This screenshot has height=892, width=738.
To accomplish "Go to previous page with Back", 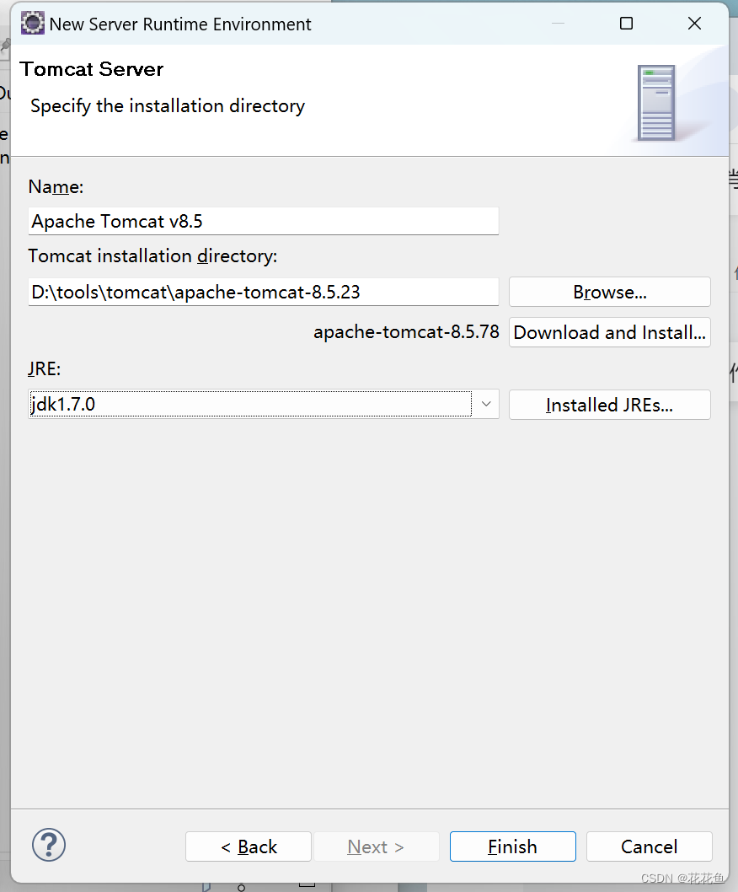I will pyautogui.click(x=249, y=846).
